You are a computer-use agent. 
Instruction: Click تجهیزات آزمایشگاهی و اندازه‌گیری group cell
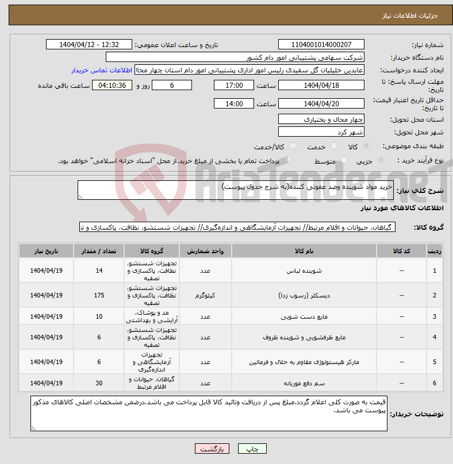pyautogui.click(x=152, y=362)
